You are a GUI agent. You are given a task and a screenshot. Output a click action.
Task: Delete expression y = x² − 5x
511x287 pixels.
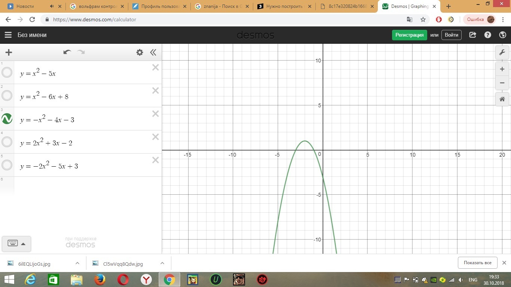coord(156,67)
